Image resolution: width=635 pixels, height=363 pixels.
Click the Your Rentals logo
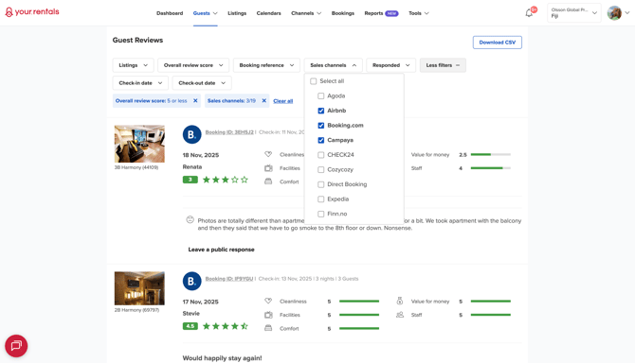[32, 12]
